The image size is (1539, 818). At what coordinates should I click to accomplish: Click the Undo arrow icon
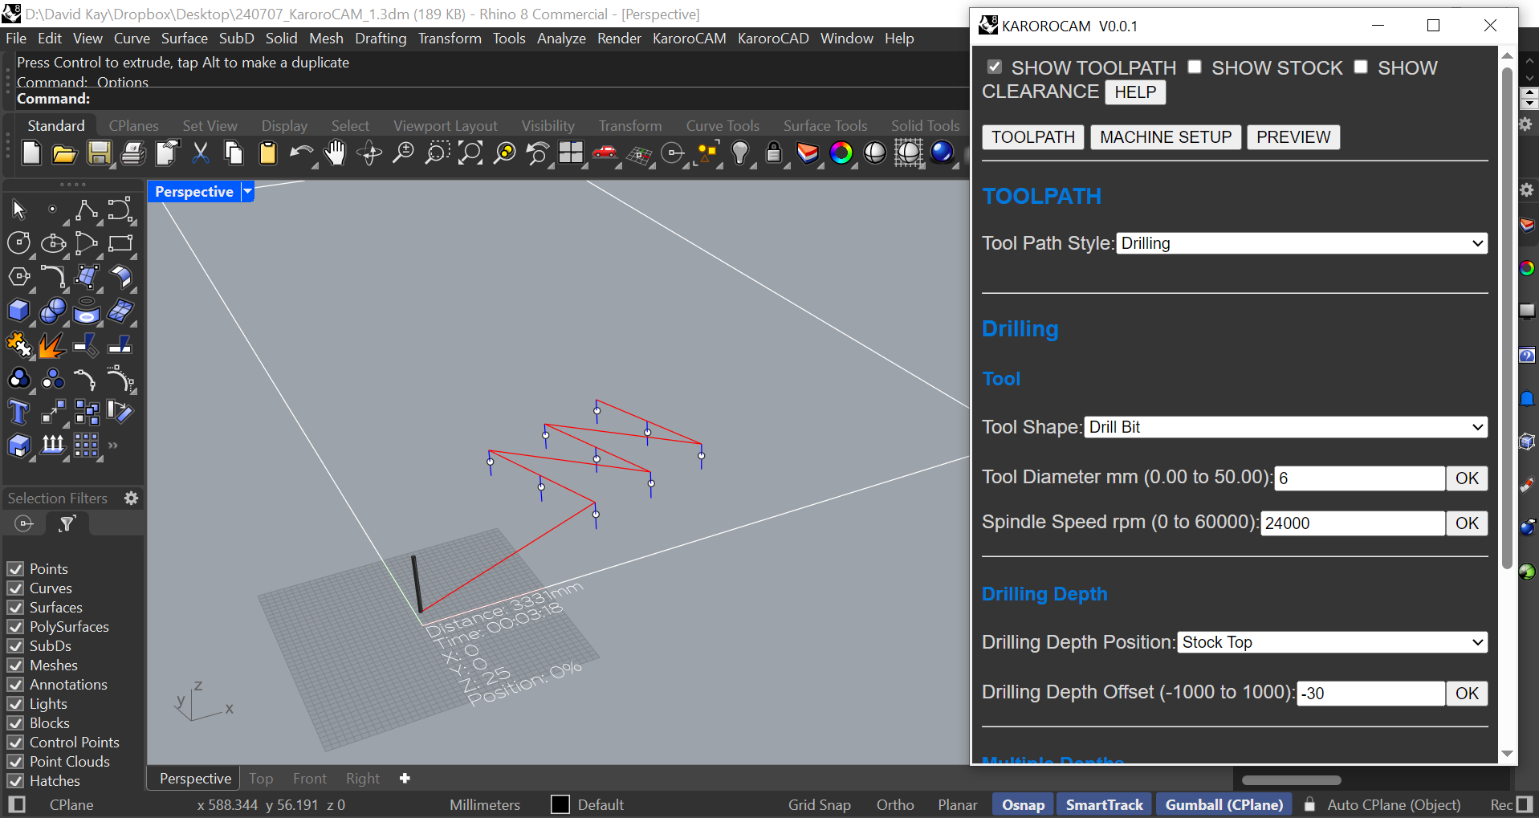coord(301,153)
